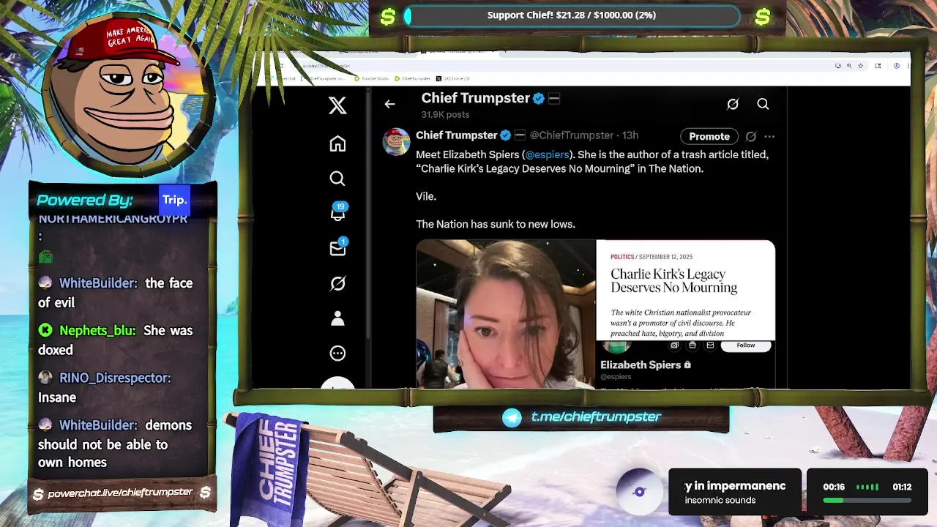Open @espiers mention link
This screenshot has height=527, width=937.
(x=548, y=154)
